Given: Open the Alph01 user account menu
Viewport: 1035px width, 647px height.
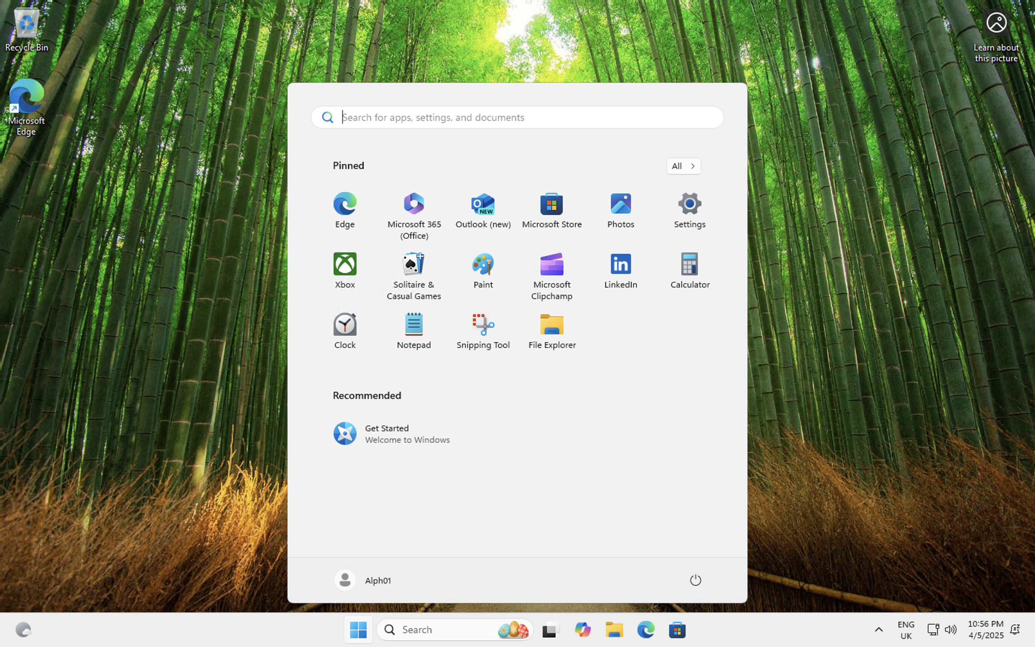Looking at the screenshot, I should [363, 580].
